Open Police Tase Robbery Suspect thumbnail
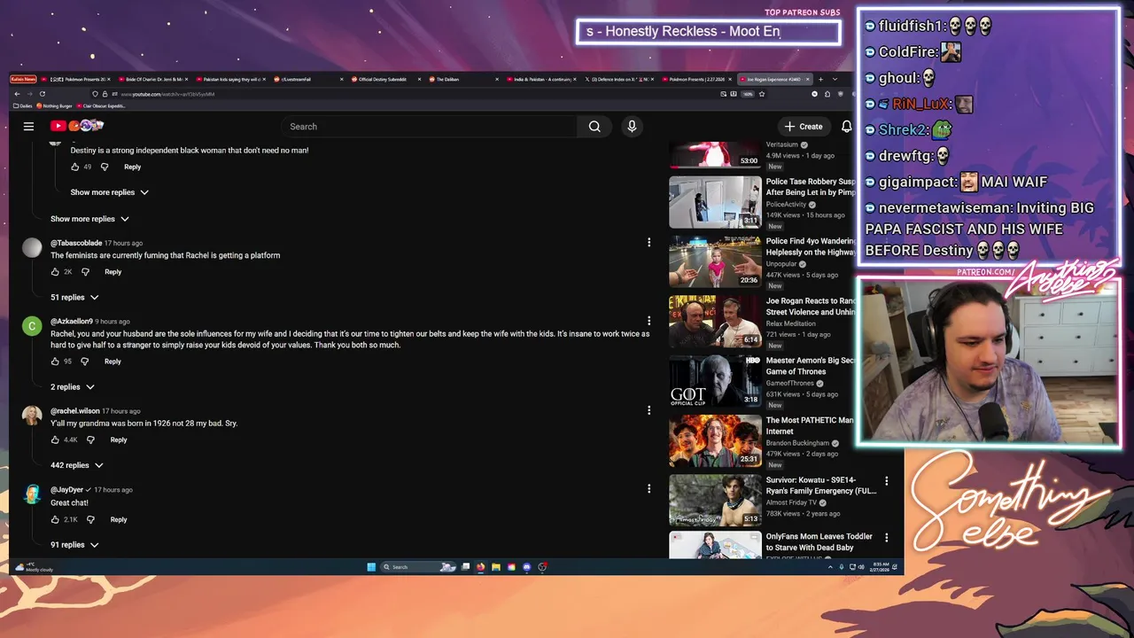This screenshot has width=1134, height=638. 715,202
